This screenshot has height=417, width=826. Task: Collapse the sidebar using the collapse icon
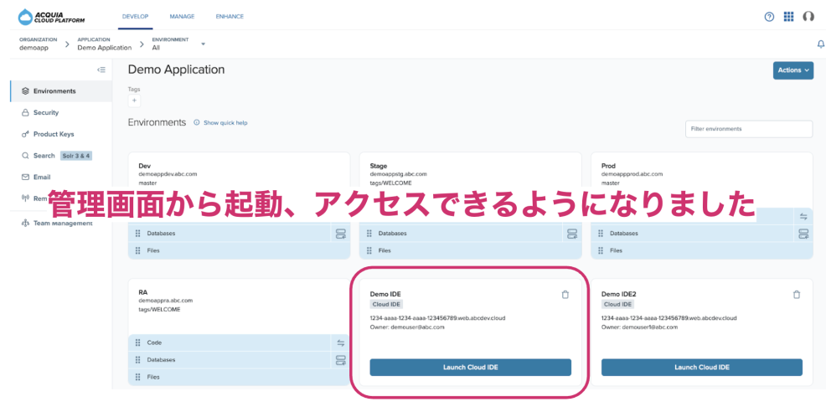click(101, 69)
